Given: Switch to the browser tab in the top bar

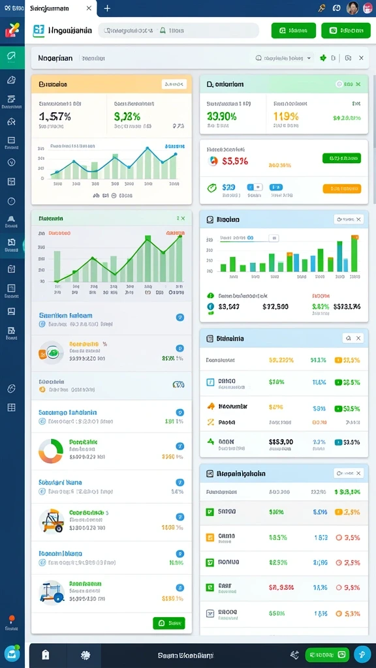Looking at the screenshot, I should point(61,8).
